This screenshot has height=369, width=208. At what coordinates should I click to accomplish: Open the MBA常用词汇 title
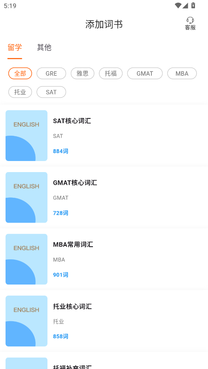(x=73, y=245)
